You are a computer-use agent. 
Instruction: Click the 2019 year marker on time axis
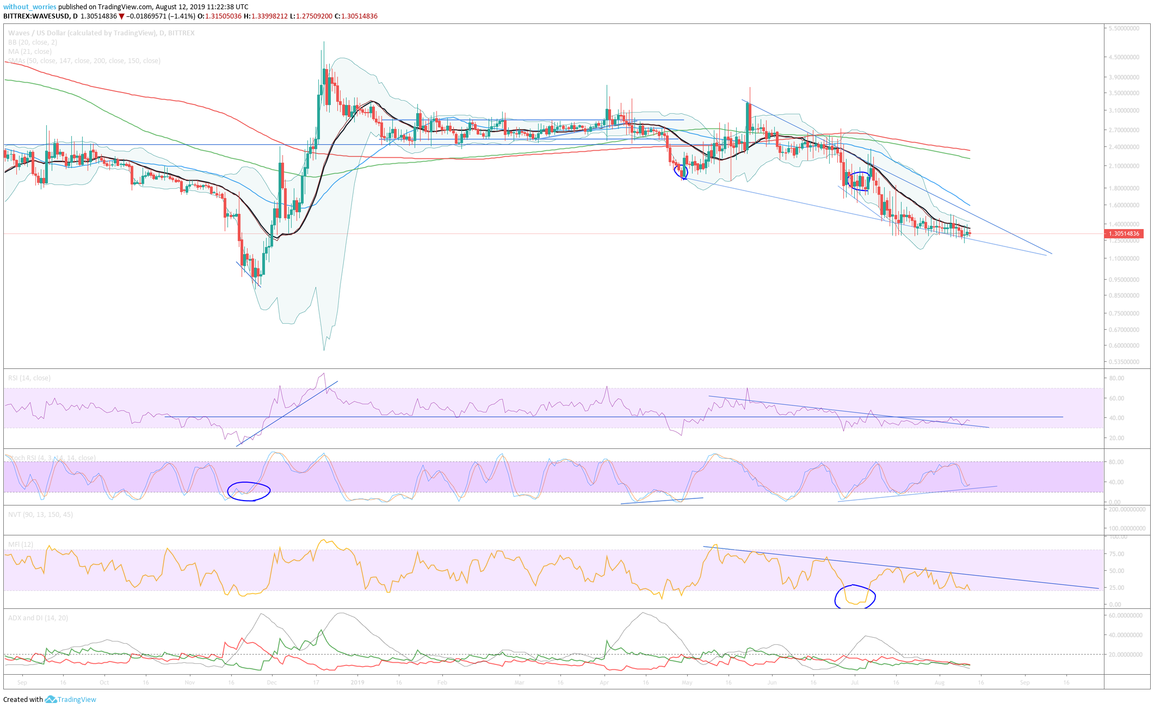[x=357, y=682]
